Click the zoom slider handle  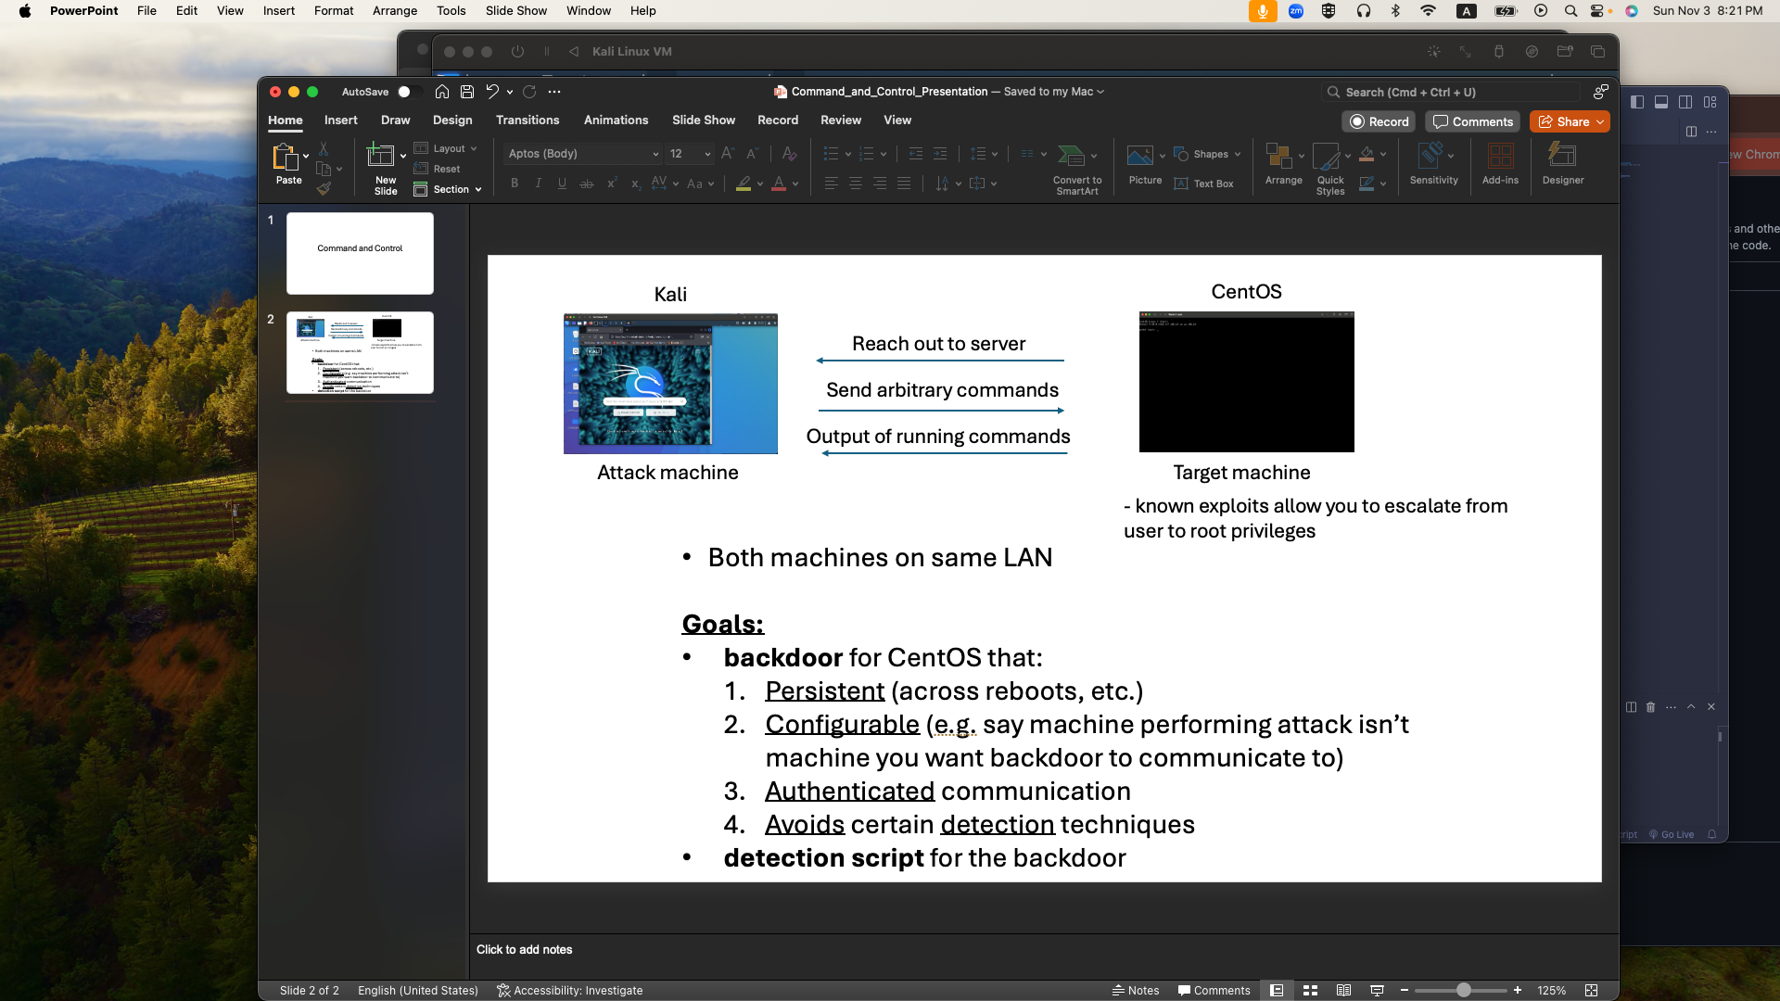pos(1463,990)
